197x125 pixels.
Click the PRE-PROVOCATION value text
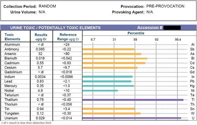[x=165, y=6]
